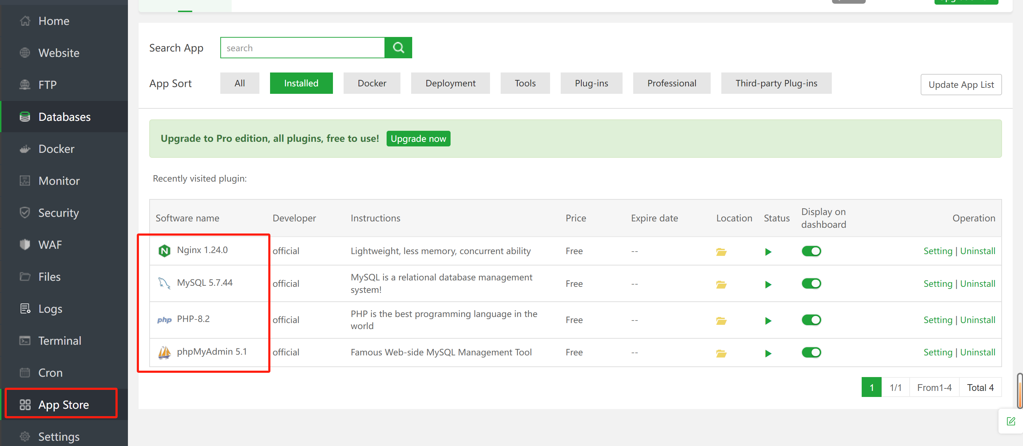The width and height of the screenshot is (1023, 446).
Task: Click the green search magnifier button
Action: click(398, 48)
